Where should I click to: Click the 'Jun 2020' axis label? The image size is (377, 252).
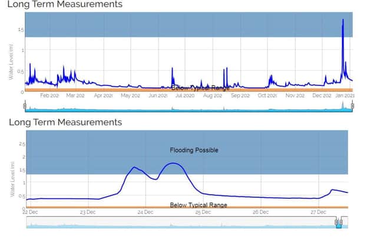pos(158,96)
